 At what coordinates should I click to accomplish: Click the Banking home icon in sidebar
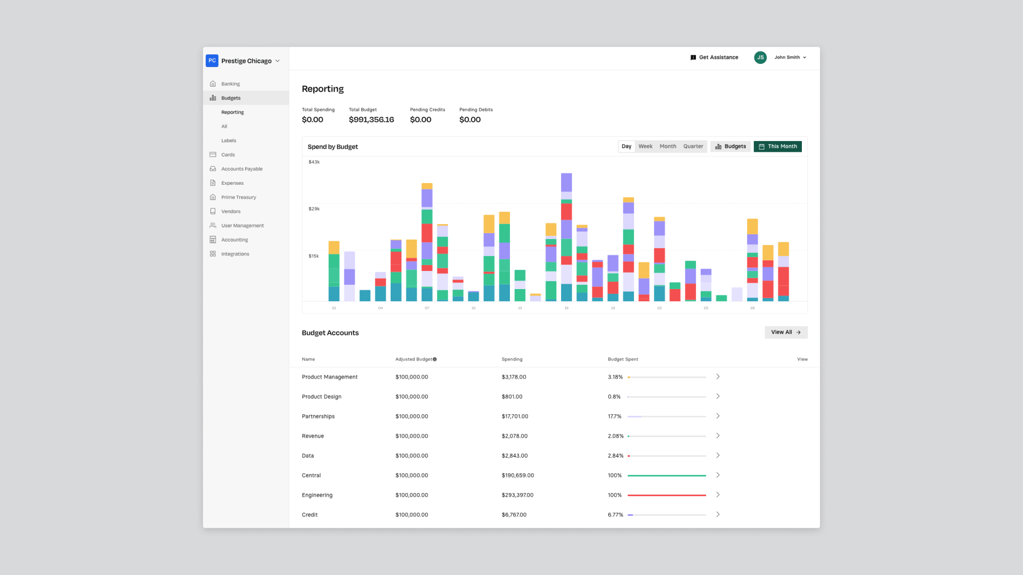coord(213,84)
